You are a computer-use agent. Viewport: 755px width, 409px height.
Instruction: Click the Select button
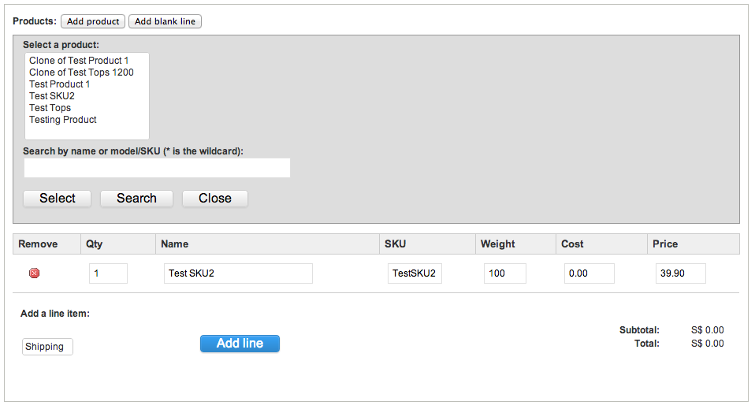pos(58,199)
